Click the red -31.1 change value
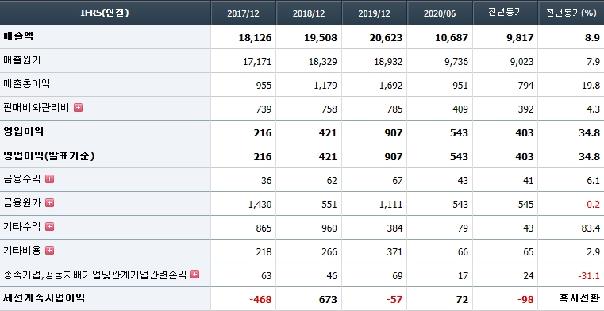This screenshot has width=604, height=311. pos(589,276)
